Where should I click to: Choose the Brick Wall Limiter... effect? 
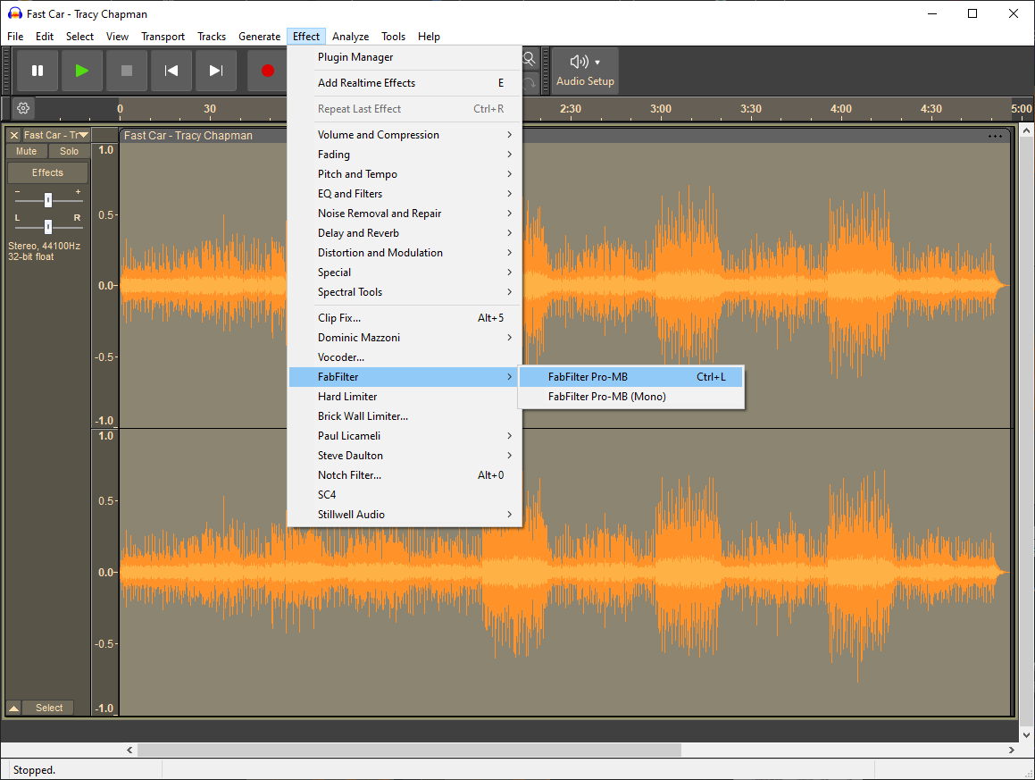point(405,416)
